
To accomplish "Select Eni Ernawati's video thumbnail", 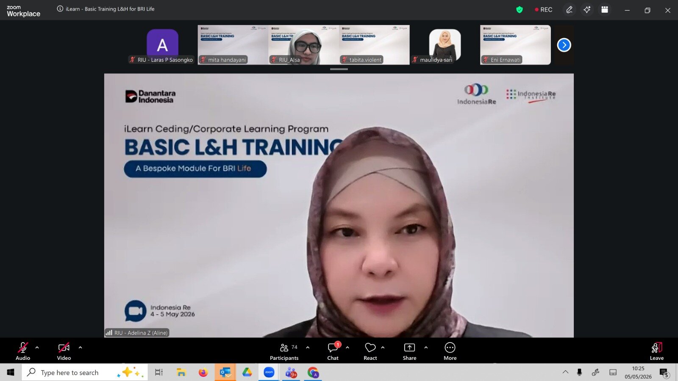I will (x=515, y=45).
